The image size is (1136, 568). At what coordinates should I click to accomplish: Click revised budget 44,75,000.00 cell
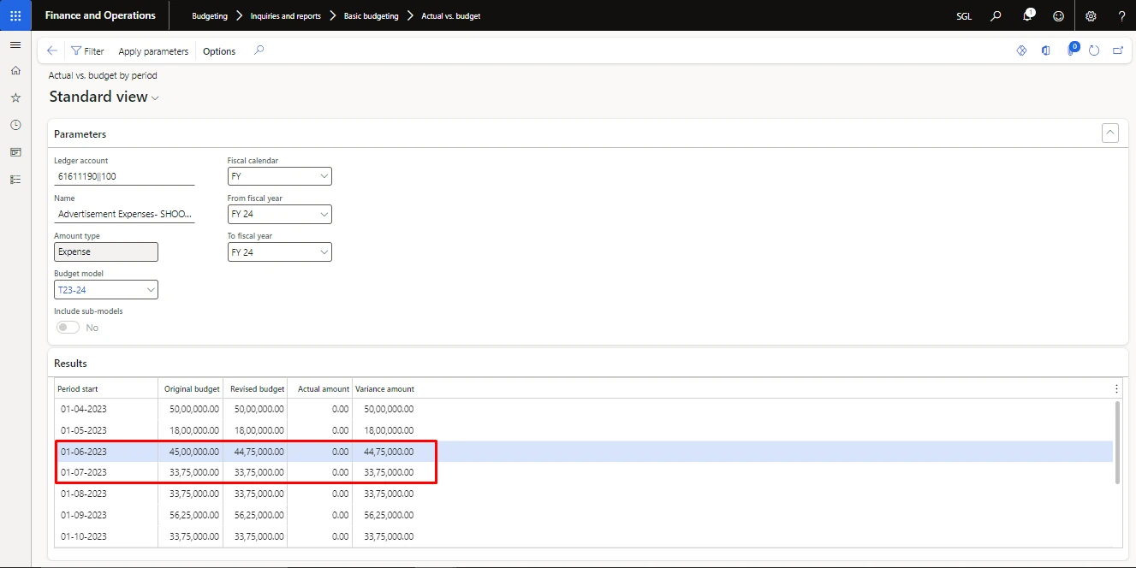(255, 452)
